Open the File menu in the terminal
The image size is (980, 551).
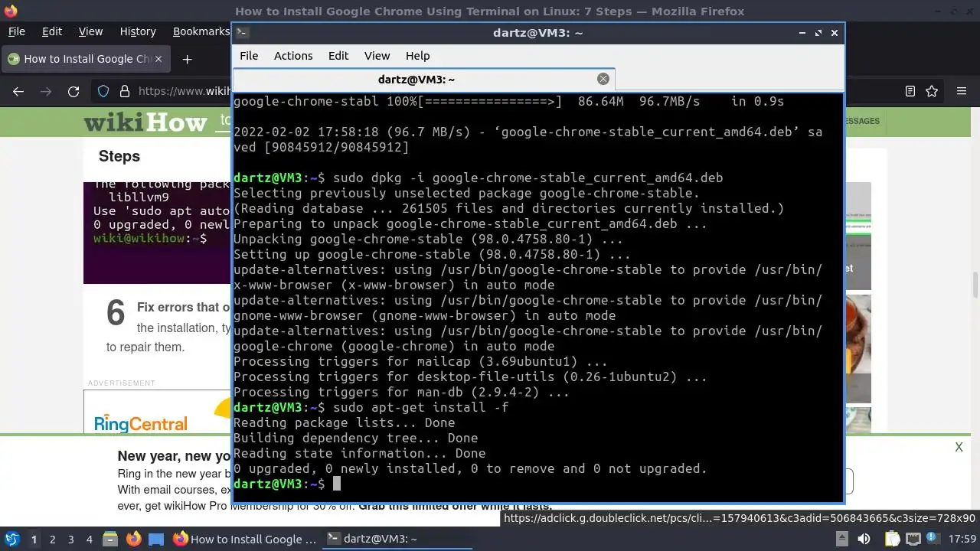tap(249, 56)
